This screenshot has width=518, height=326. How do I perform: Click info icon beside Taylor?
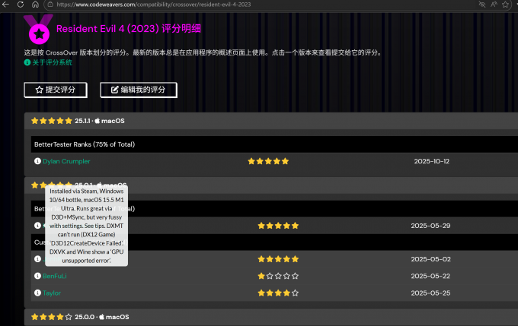pos(37,293)
